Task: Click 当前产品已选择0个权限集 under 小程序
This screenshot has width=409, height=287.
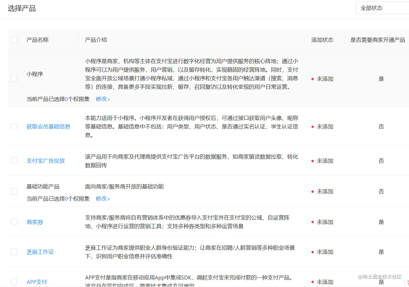Action: pyautogui.click(x=58, y=99)
